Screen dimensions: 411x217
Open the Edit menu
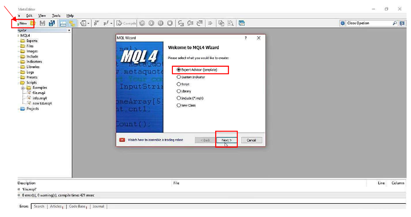click(x=30, y=15)
